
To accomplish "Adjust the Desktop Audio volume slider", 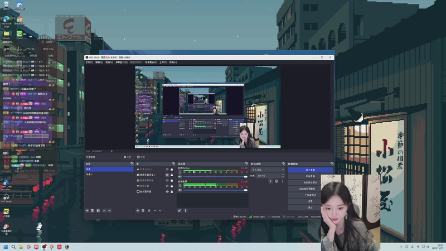I will point(215,190).
